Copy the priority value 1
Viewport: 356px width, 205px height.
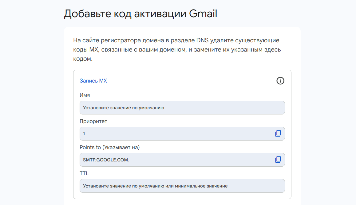(x=278, y=133)
